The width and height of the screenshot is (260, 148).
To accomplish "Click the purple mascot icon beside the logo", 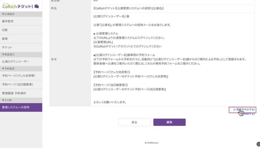I will point(37,6).
